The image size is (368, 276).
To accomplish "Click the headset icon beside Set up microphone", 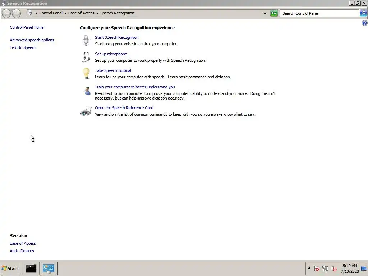I will pyautogui.click(x=86, y=57).
